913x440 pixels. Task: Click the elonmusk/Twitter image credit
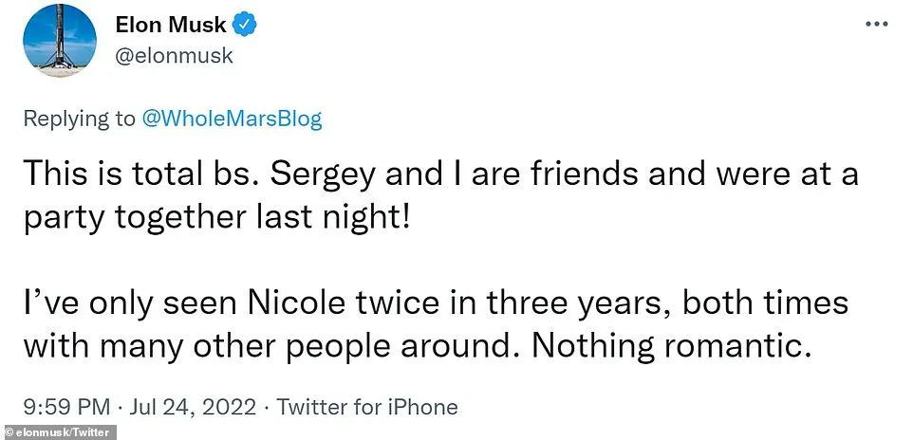pos(59,432)
